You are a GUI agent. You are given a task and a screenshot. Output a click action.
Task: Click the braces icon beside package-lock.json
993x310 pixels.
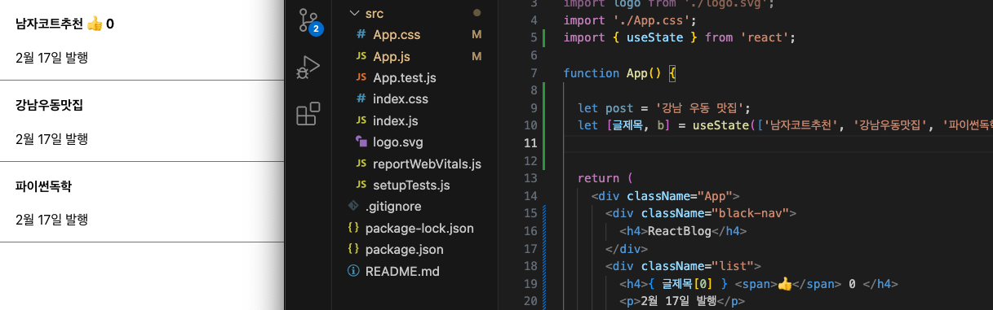pyautogui.click(x=353, y=228)
